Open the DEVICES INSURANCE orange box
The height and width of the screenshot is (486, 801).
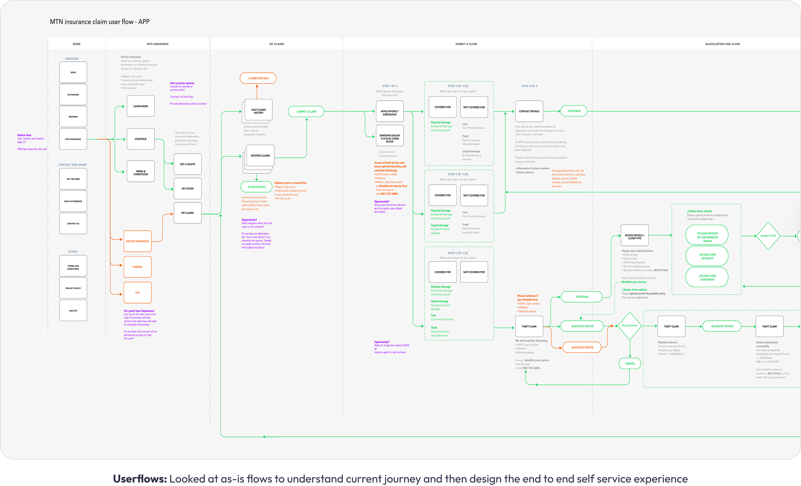(x=138, y=241)
